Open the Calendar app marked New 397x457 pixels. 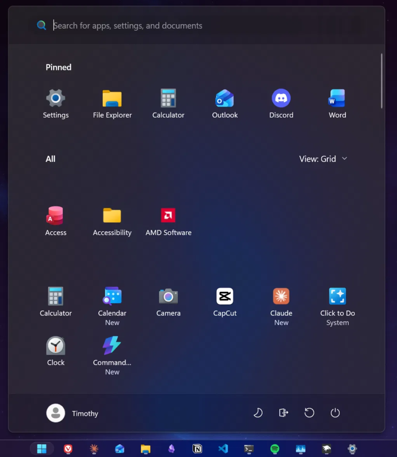[112, 305]
